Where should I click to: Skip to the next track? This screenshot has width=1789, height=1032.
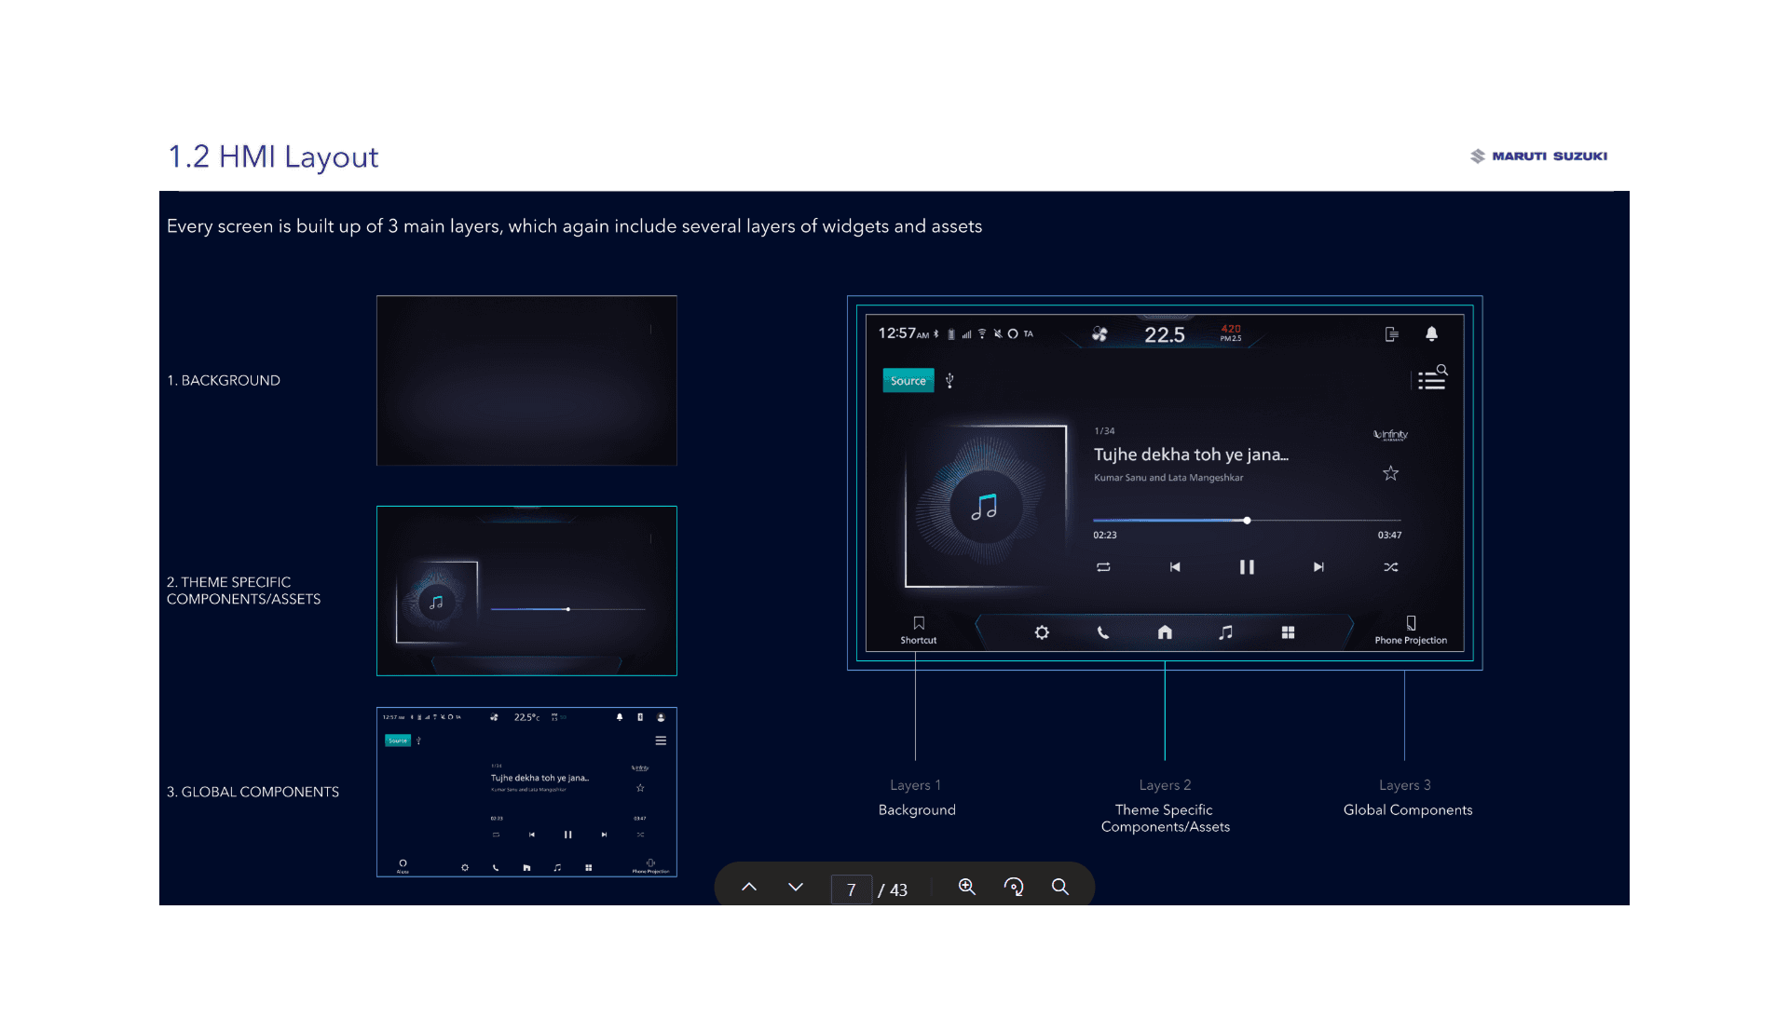pos(1318,567)
